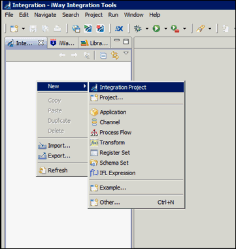236x249 pixels.
Task: Create a new Application
Action: coord(137,112)
